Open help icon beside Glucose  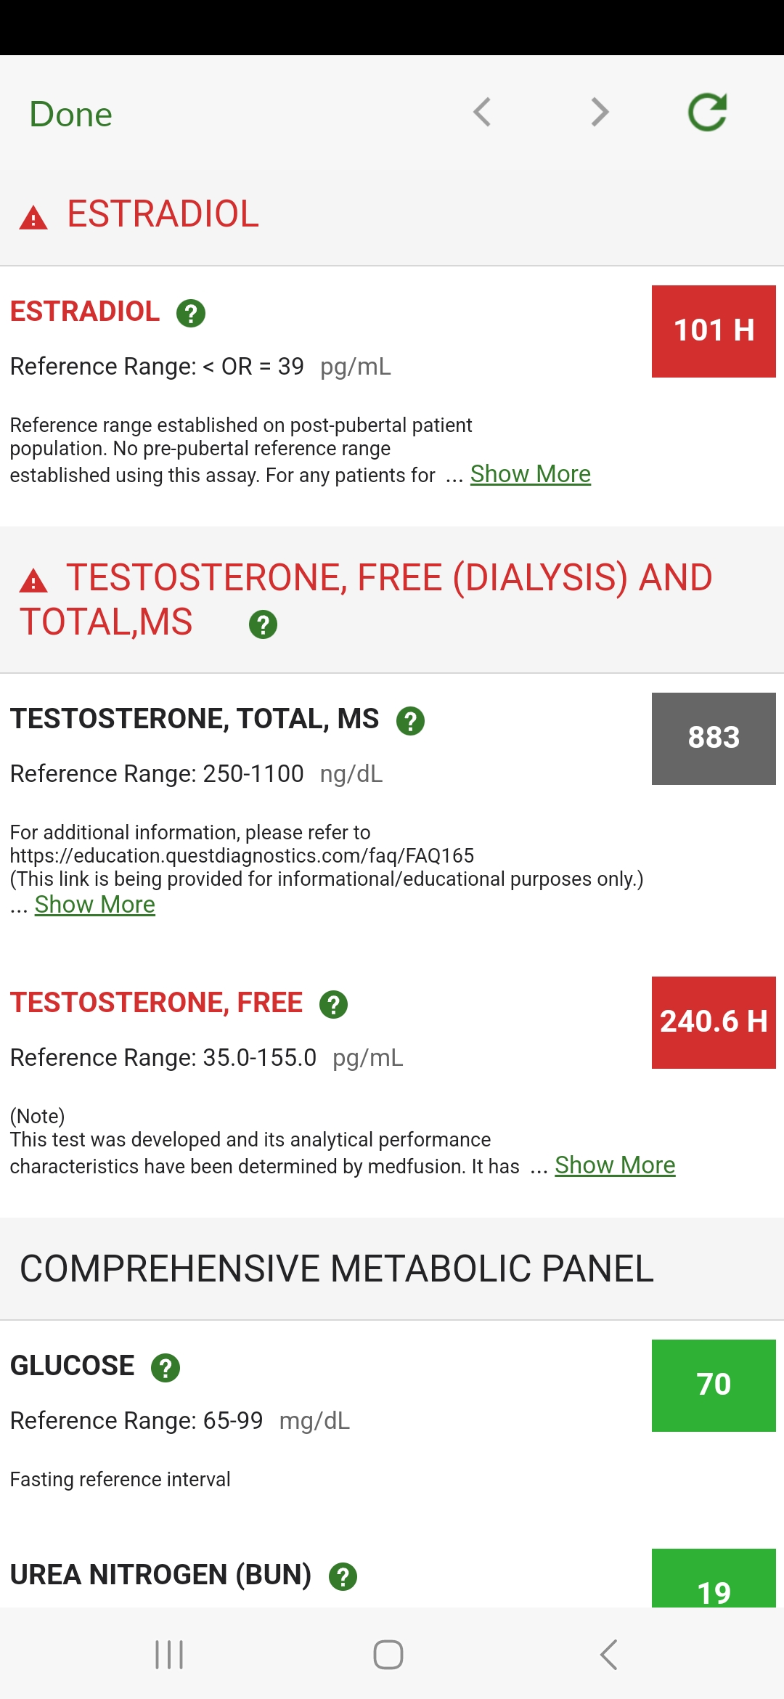[x=166, y=1368]
